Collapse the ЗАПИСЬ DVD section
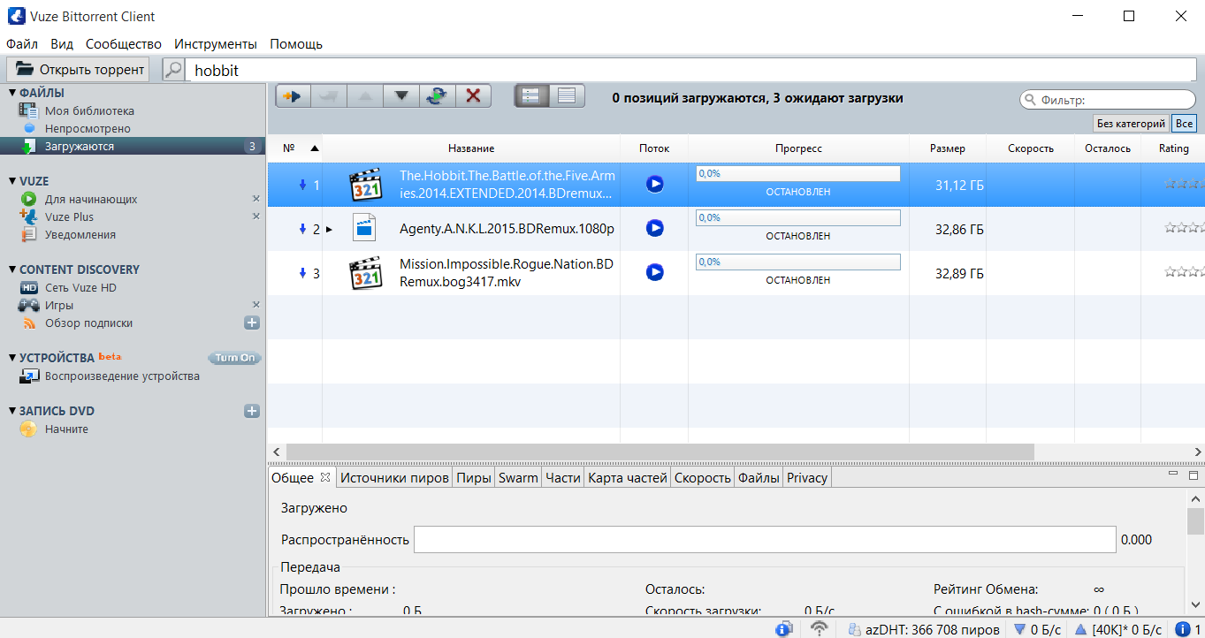Viewport: 1205px width, 638px height. click(x=12, y=411)
